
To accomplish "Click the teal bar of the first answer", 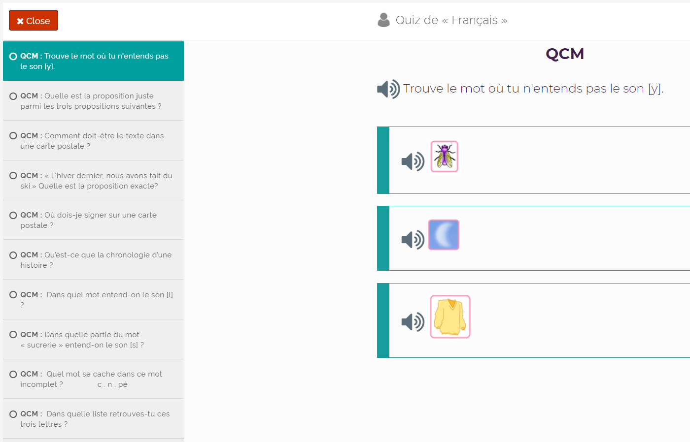I will [x=383, y=160].
